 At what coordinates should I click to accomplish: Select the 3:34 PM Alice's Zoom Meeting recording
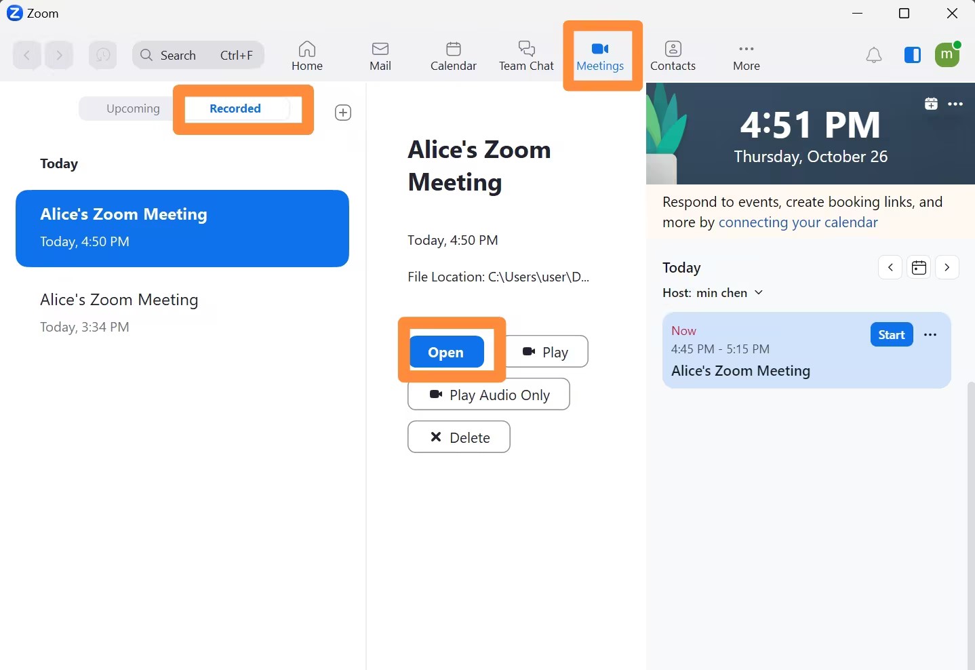(182, 313)
